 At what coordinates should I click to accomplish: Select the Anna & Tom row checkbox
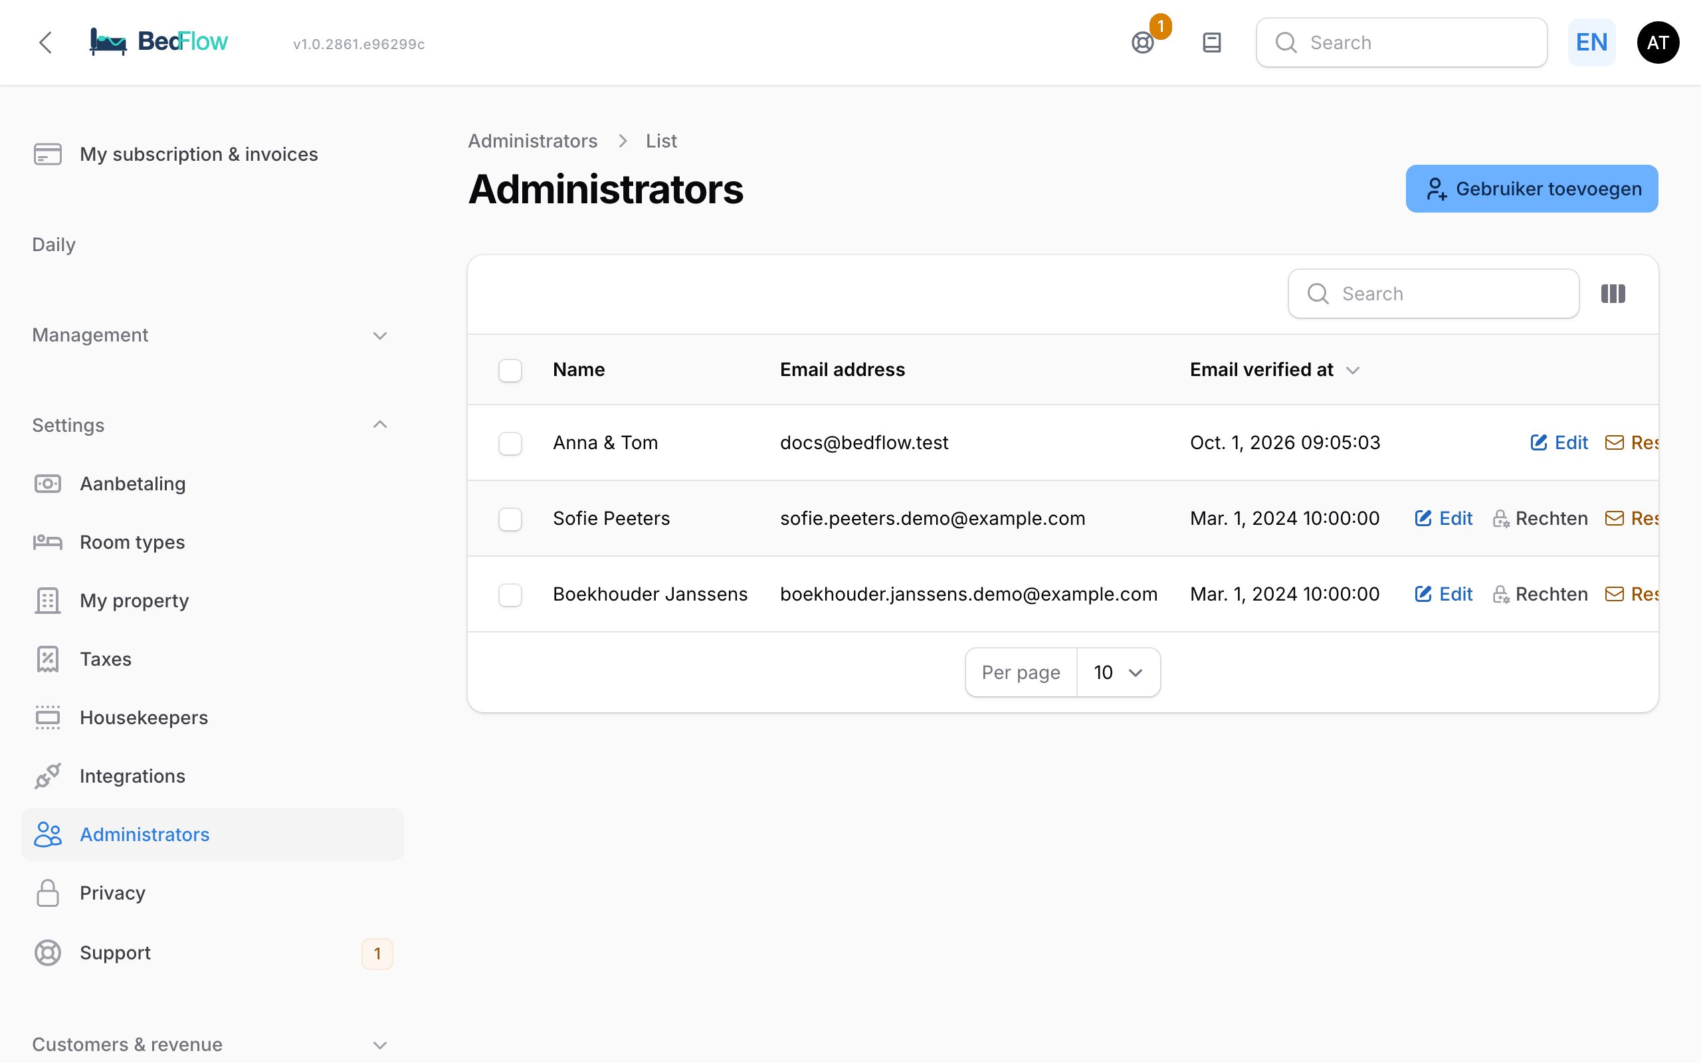pos(510,444)
